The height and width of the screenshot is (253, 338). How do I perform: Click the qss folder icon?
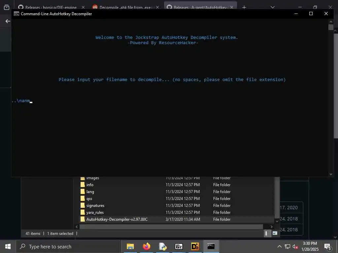point(83,198)
